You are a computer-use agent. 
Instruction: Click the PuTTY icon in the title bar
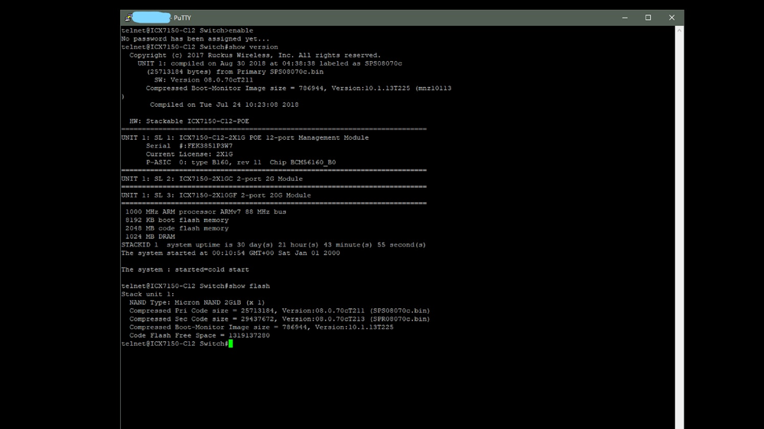click(127, 18)
